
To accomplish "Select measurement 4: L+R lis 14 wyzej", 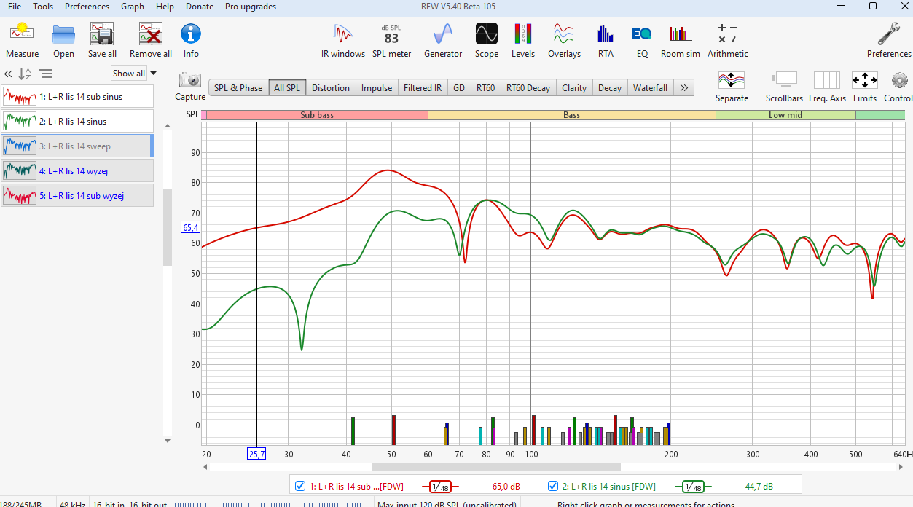I will point(77,171).
